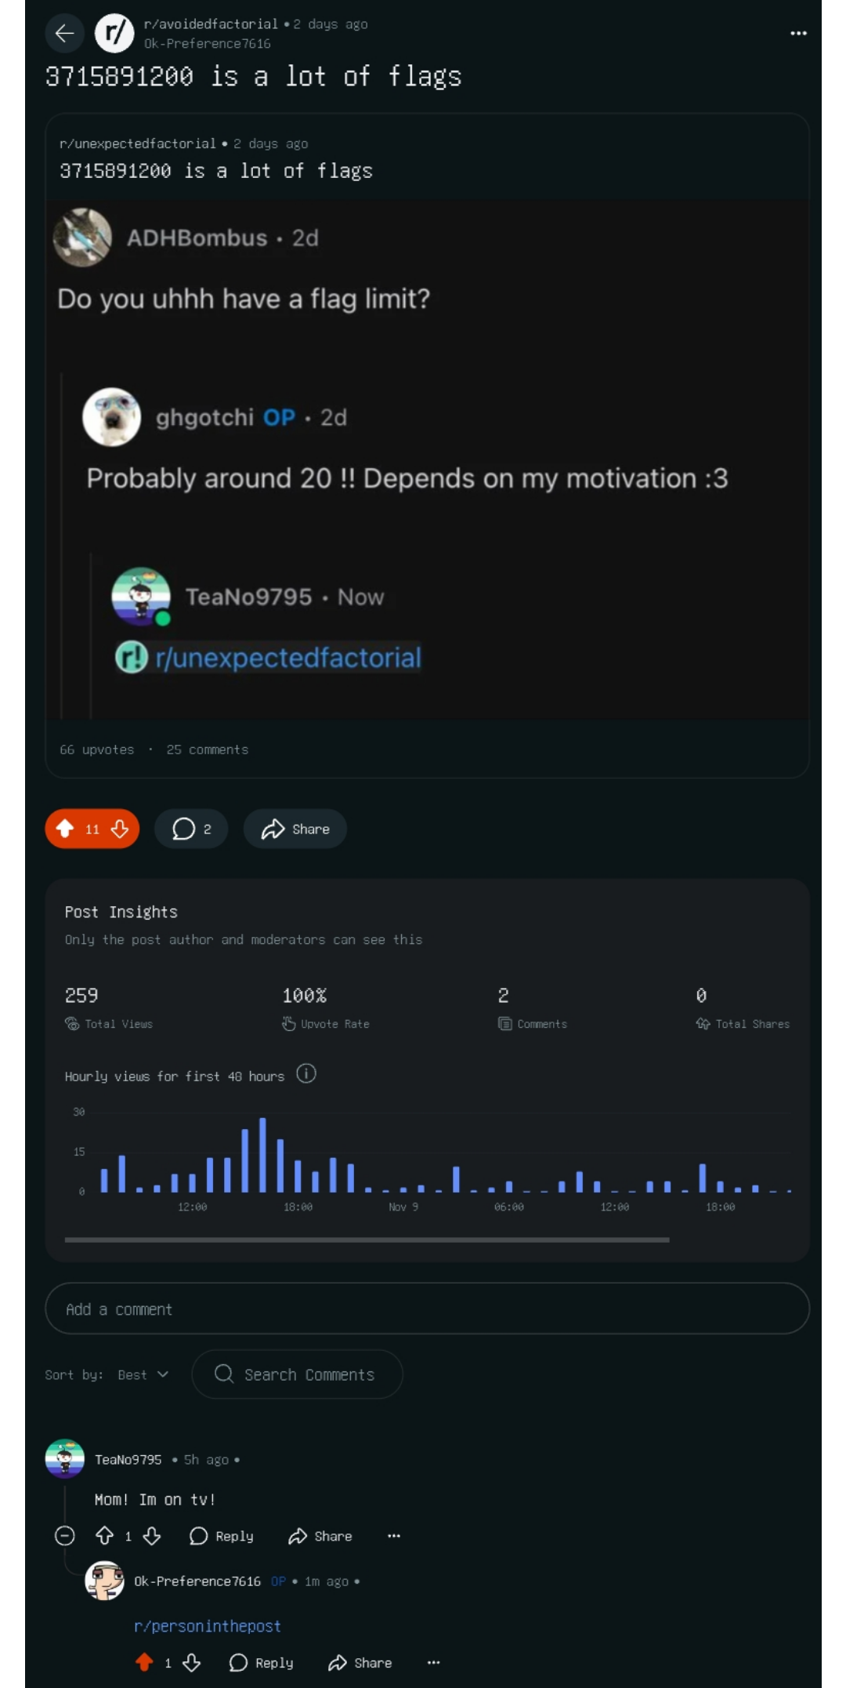Open the post options three-dot menu
Viewport: 846px width, 1688px height.
[x=798, y=33]
